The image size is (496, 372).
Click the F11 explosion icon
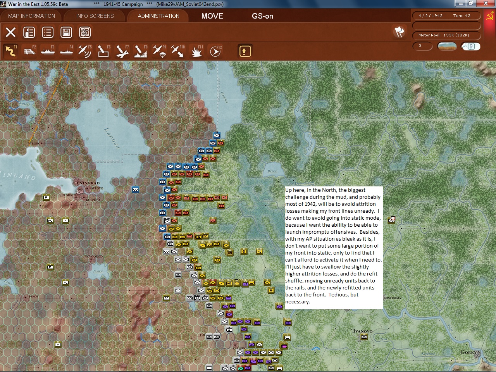point(196,51)
